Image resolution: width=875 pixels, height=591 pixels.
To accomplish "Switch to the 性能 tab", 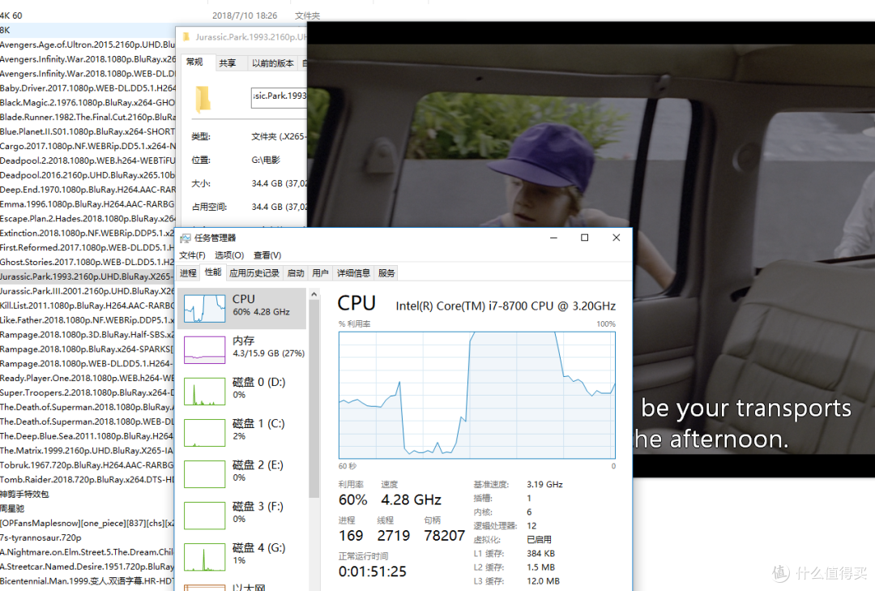I will (212, 272).
